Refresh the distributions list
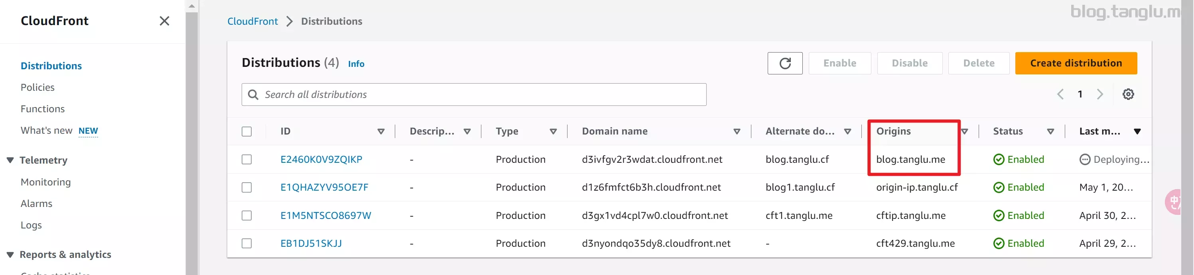This screenshot has width=1194, height=275. pyautogui.click(x=785, y=63)
